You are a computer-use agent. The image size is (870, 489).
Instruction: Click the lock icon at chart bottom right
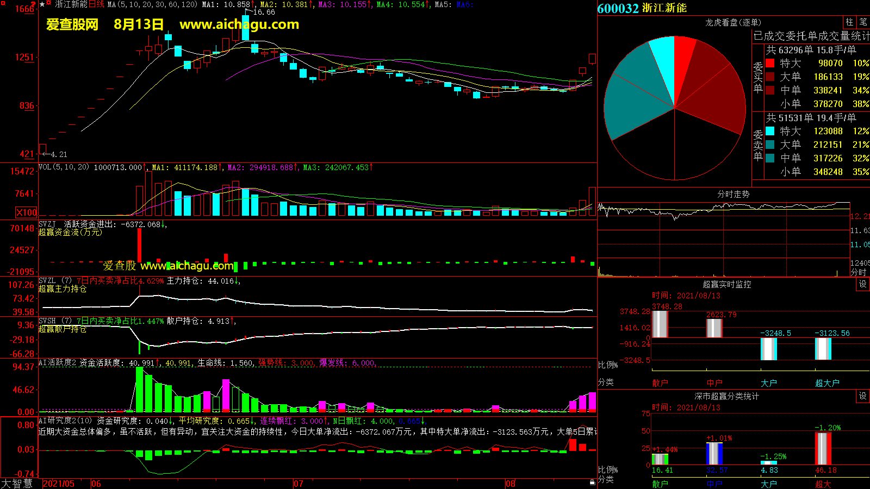pyautogui.click(x=592, y=482)
